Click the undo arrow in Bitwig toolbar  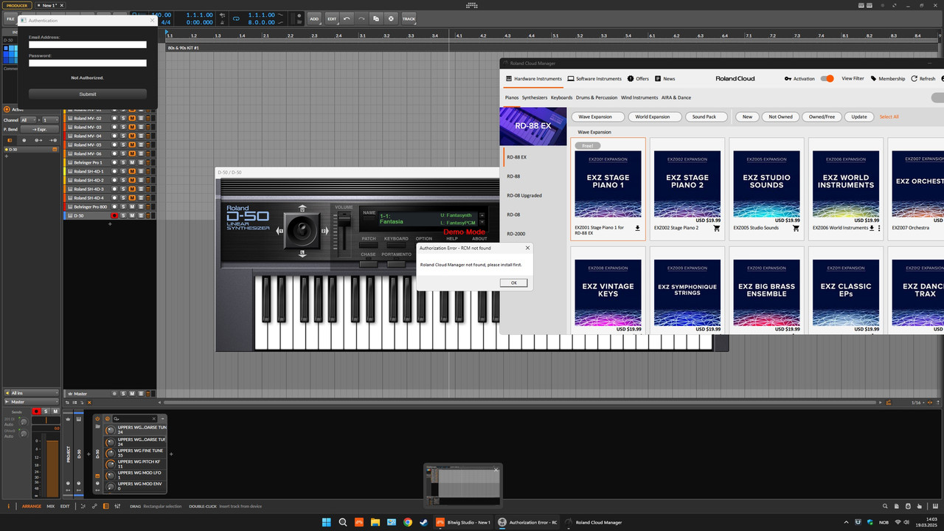[347, 18]
